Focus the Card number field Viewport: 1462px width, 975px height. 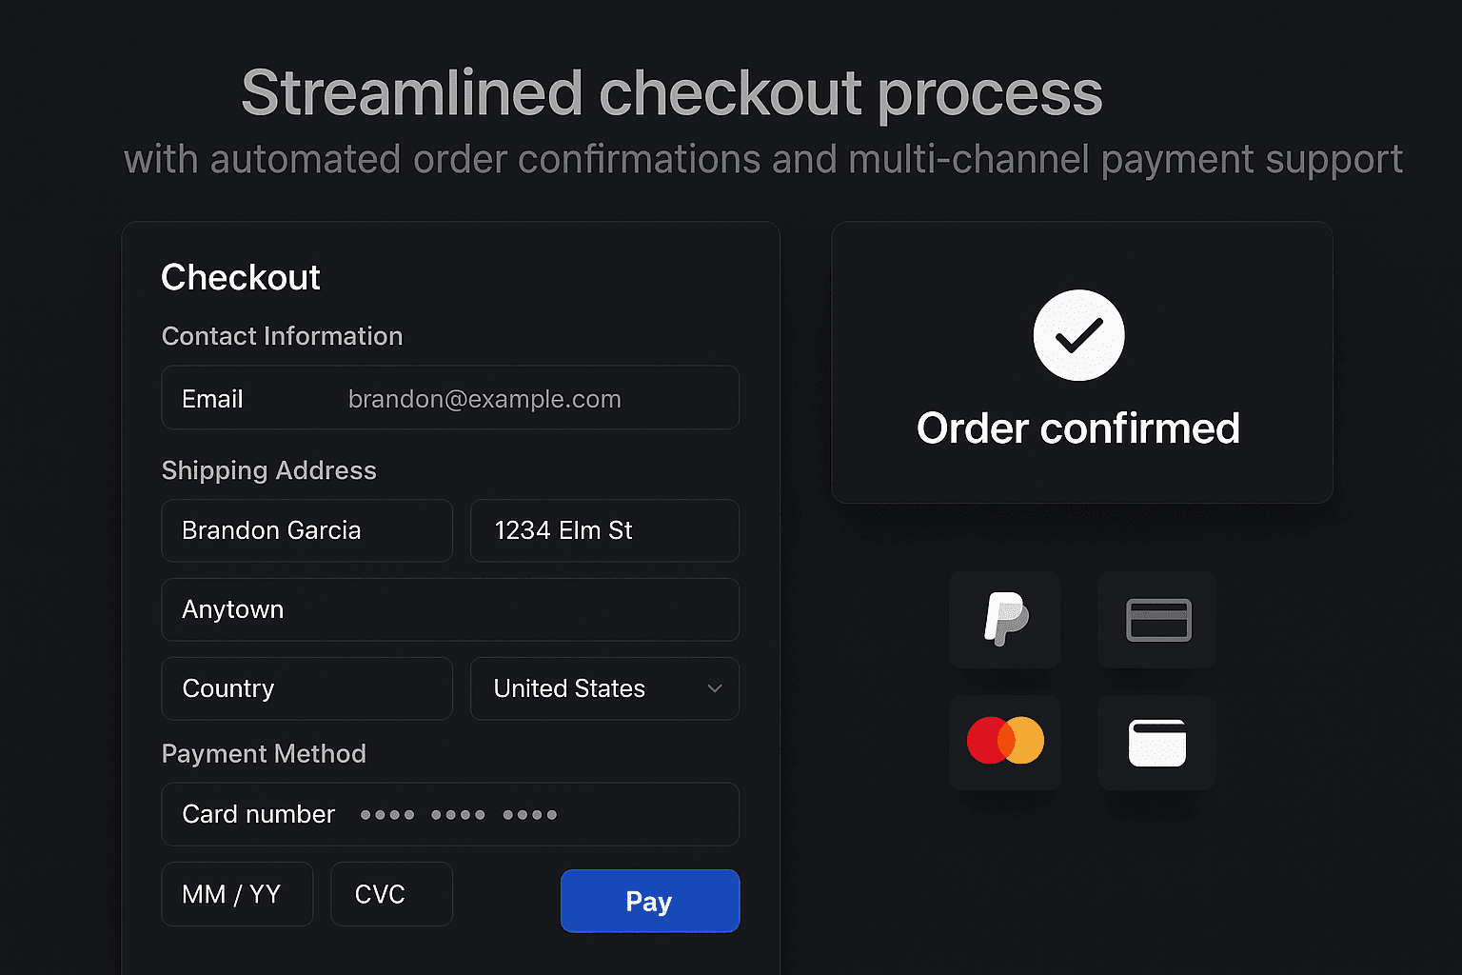(450, 814)
